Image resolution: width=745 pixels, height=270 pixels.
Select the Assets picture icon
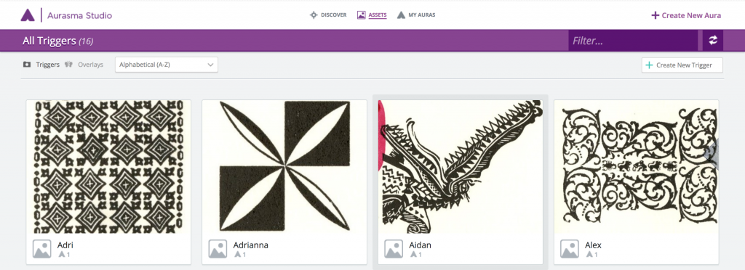pos(361,15)
